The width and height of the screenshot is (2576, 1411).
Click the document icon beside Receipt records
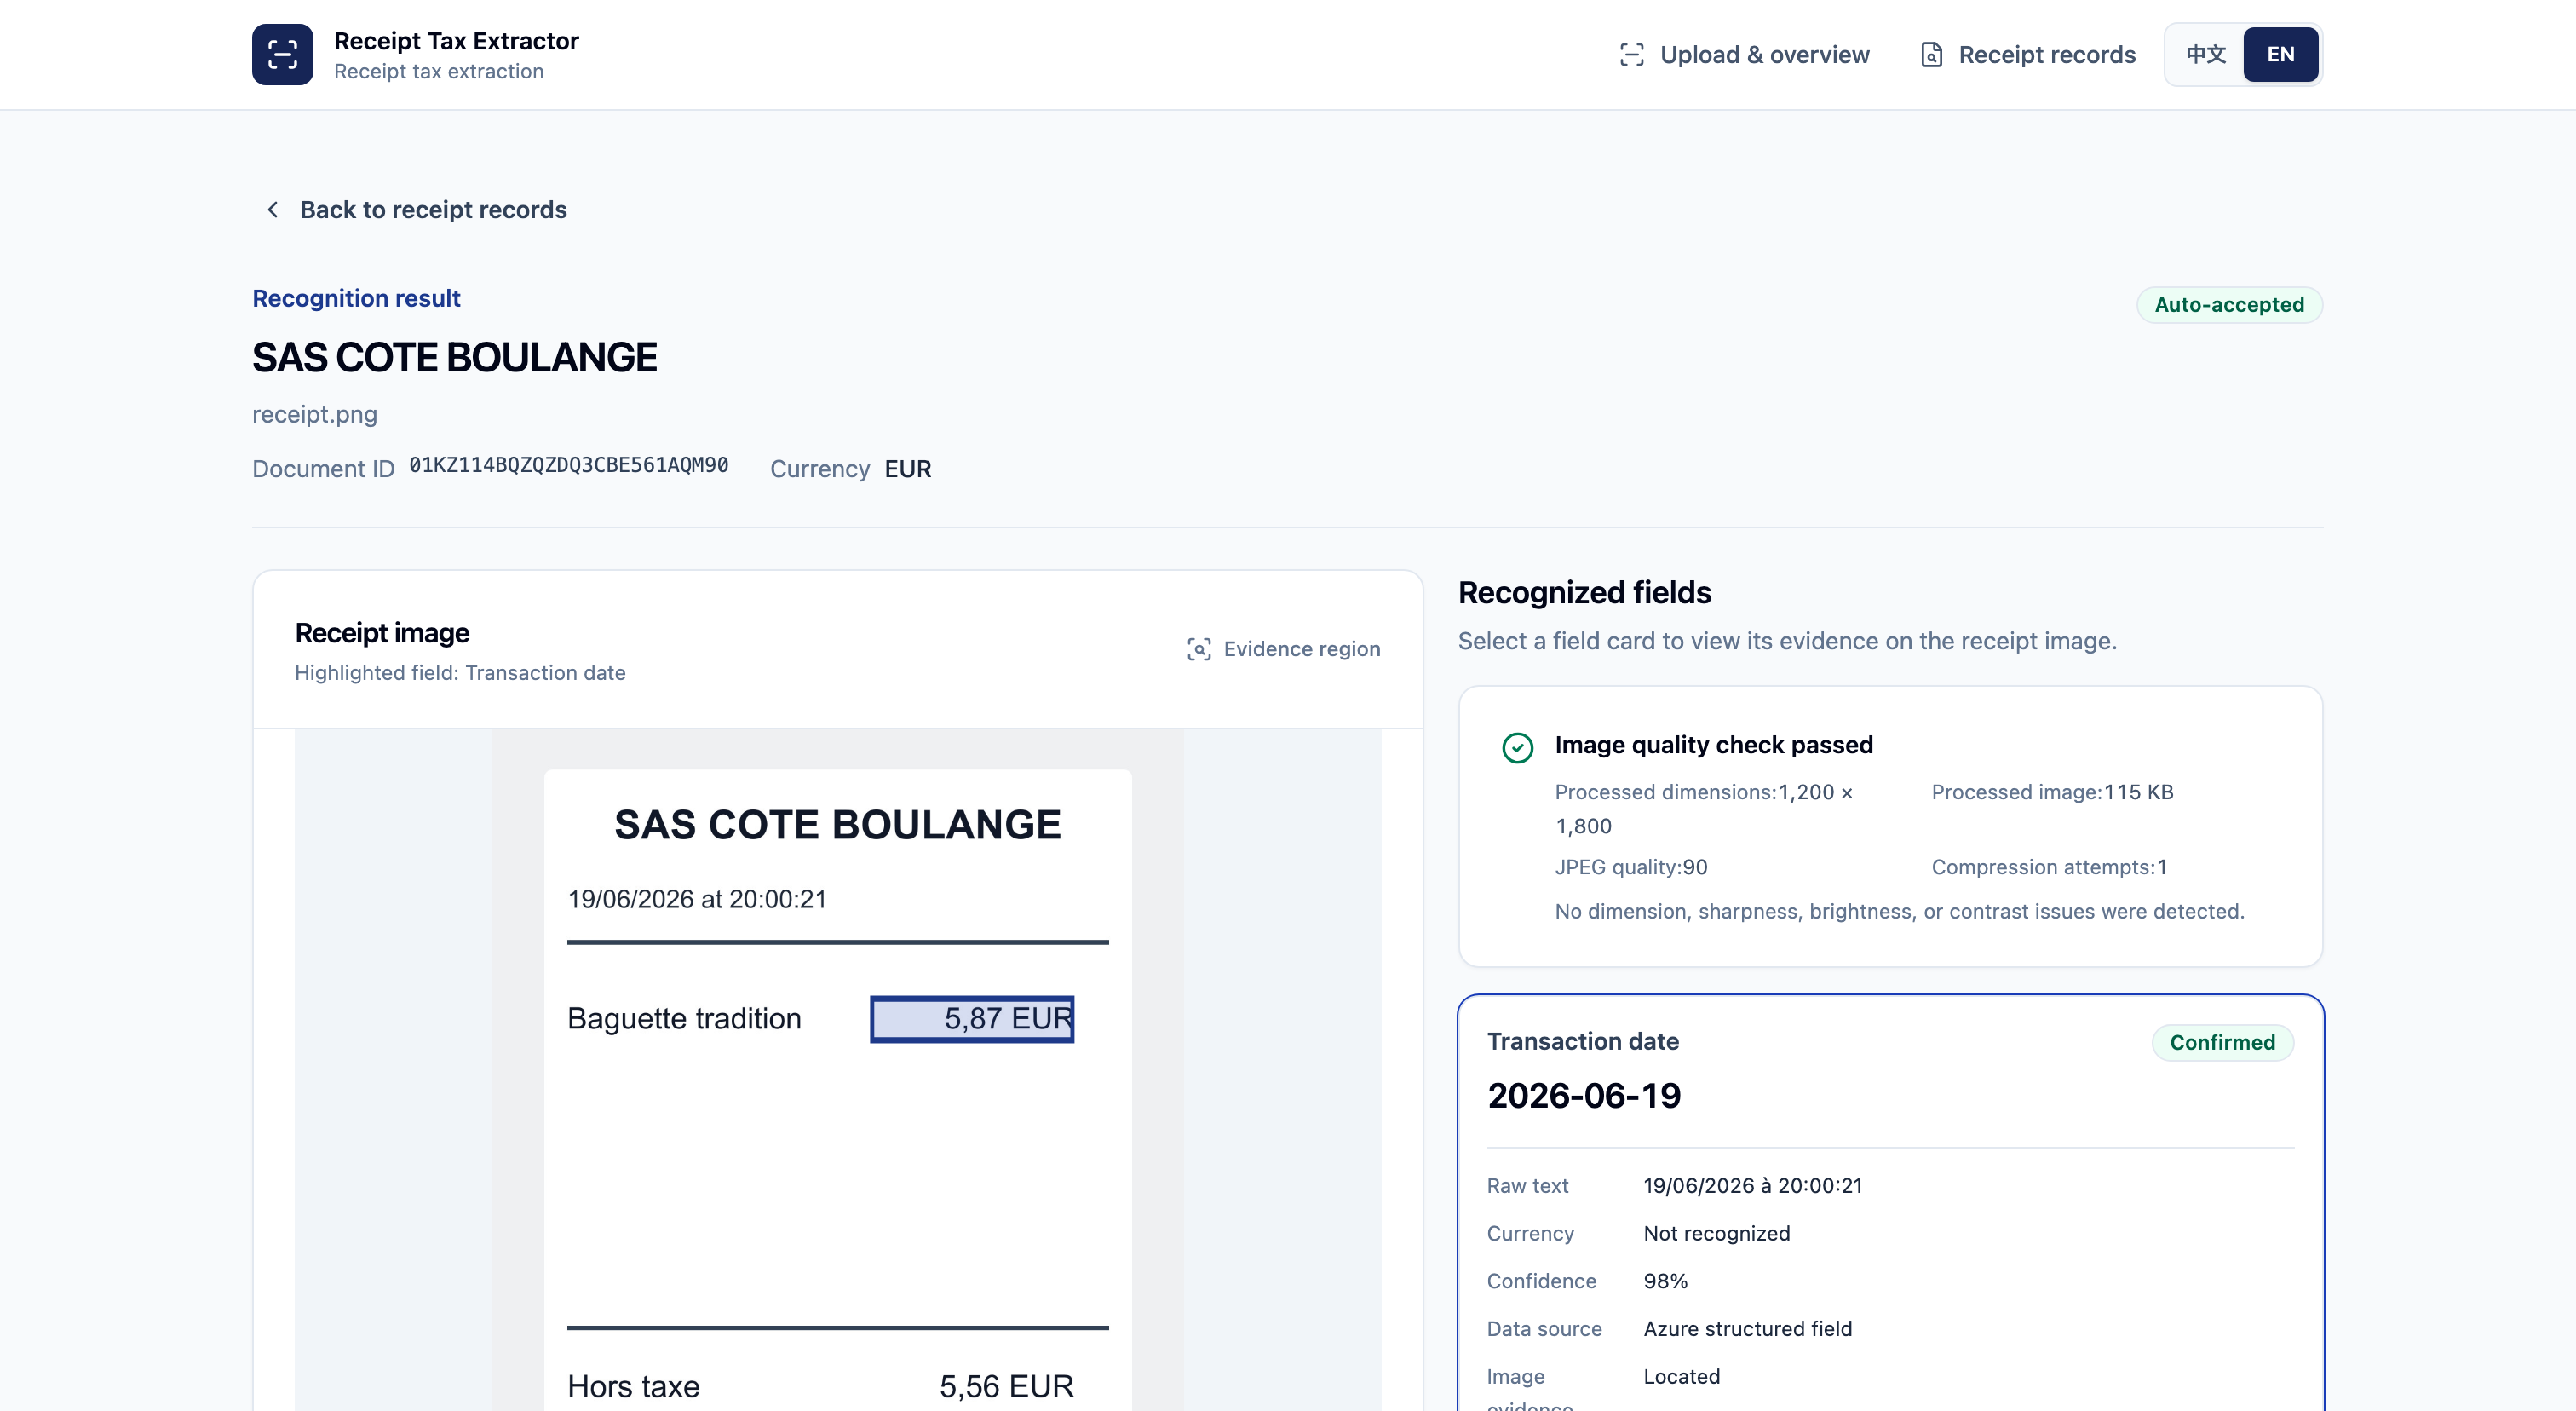point(1932,55)
